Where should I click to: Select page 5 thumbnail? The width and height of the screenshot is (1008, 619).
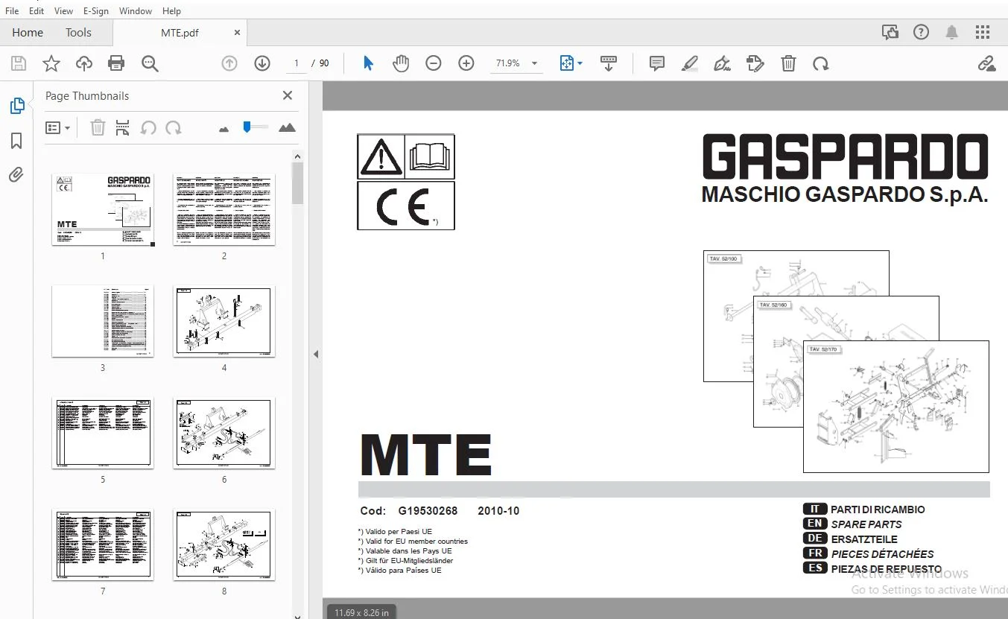pos(103,433)
